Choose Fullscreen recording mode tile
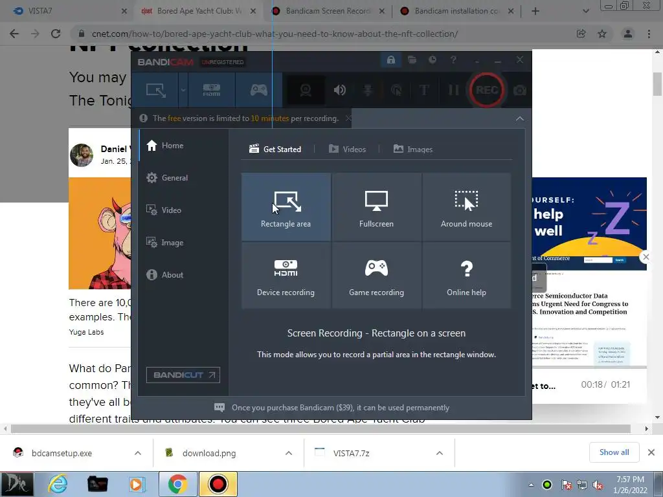Screen dimensions: 663x497 376,206
